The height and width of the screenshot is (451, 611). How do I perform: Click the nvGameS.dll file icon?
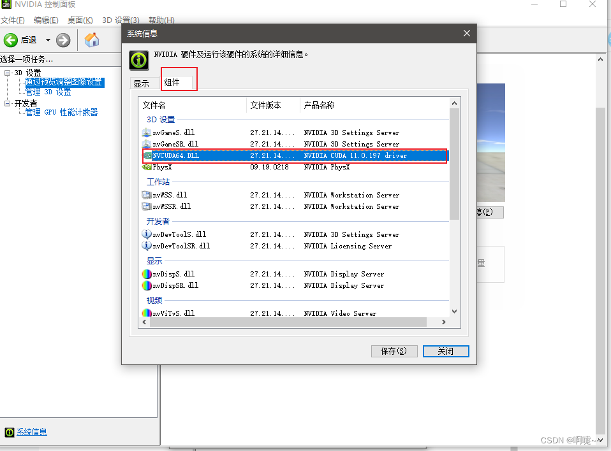[147, 132]
